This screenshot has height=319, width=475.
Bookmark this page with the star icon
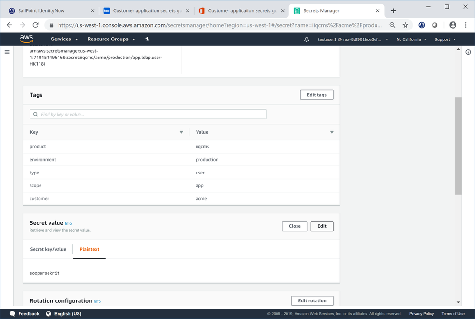406,25
